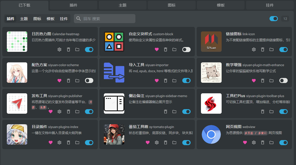Open settings for siyuan-plugins-index

[x=60, y=143]
